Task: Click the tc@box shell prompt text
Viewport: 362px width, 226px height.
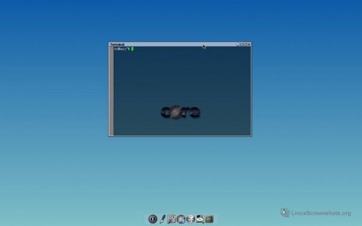Action: (122, 49)
